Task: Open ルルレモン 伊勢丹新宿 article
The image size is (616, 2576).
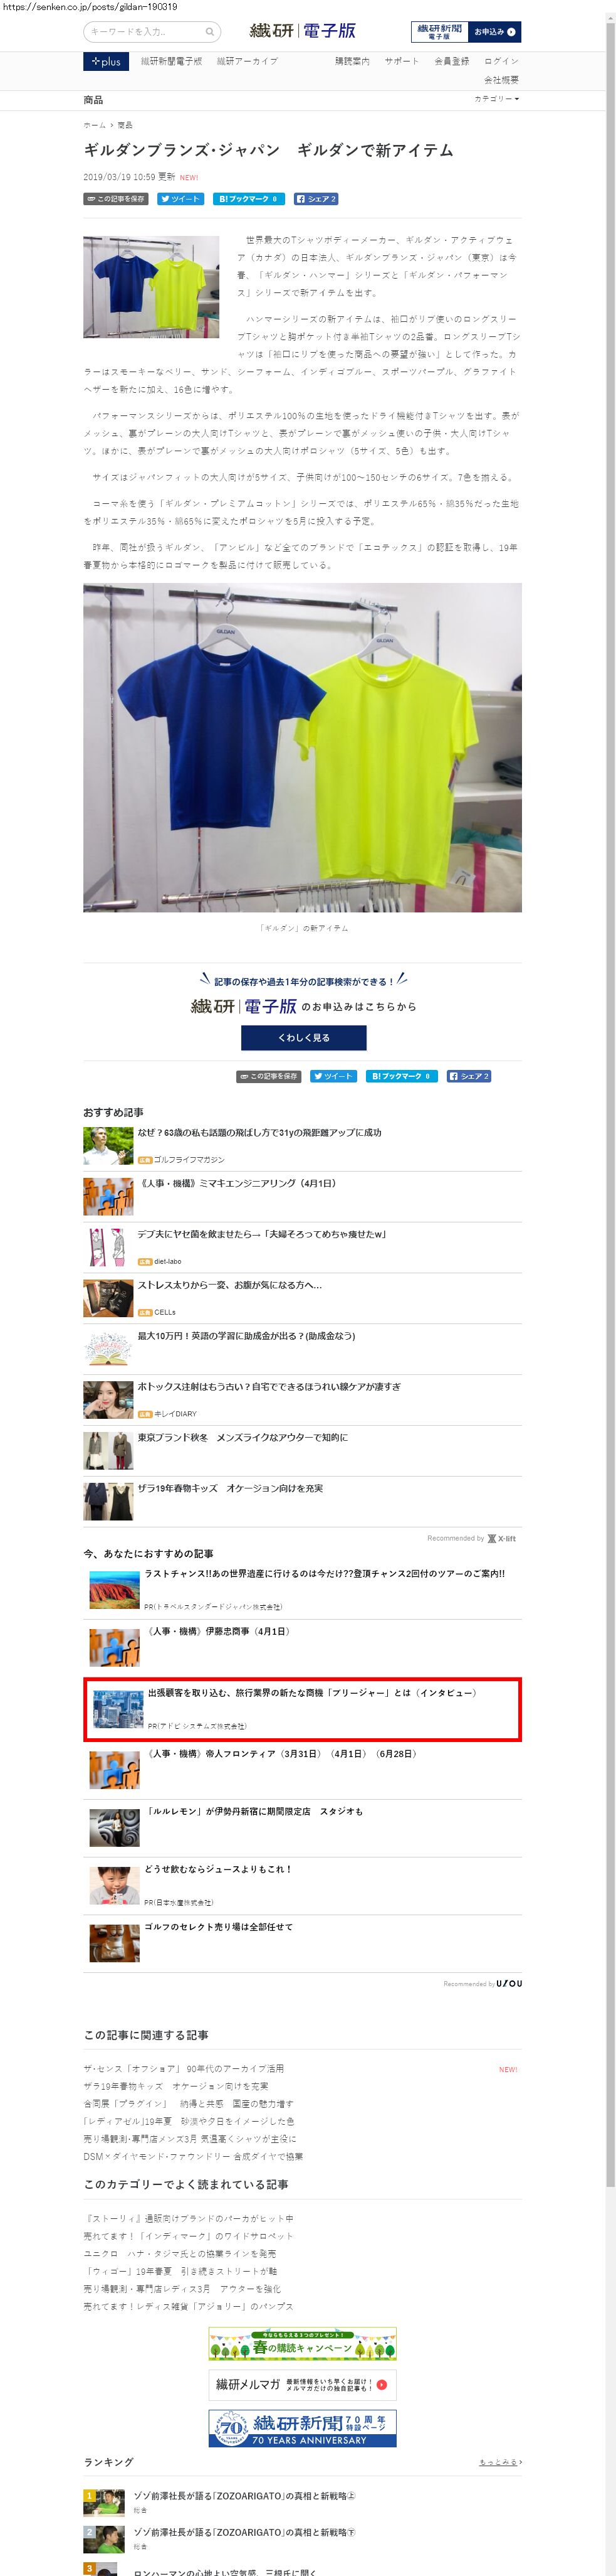Action: (x=254, y=1811)
